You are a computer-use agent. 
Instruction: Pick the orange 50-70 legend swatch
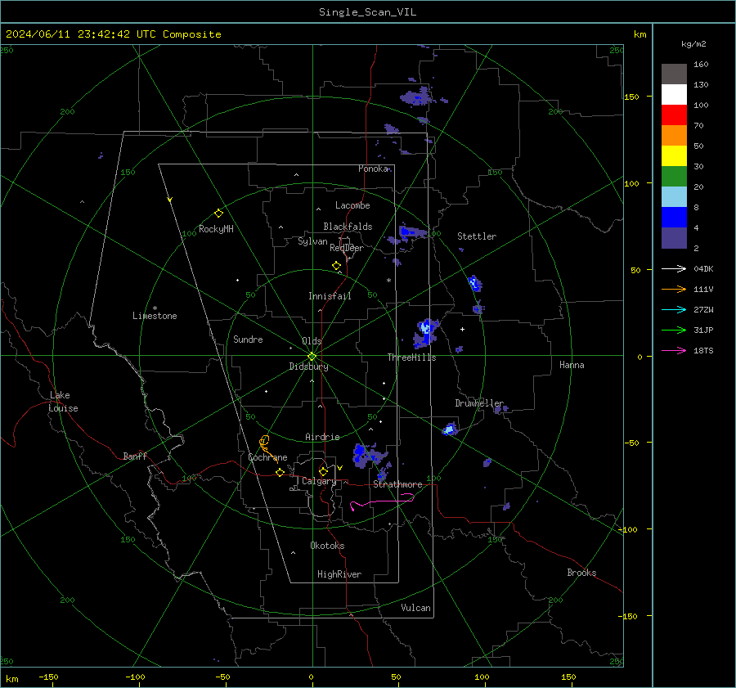674,136
